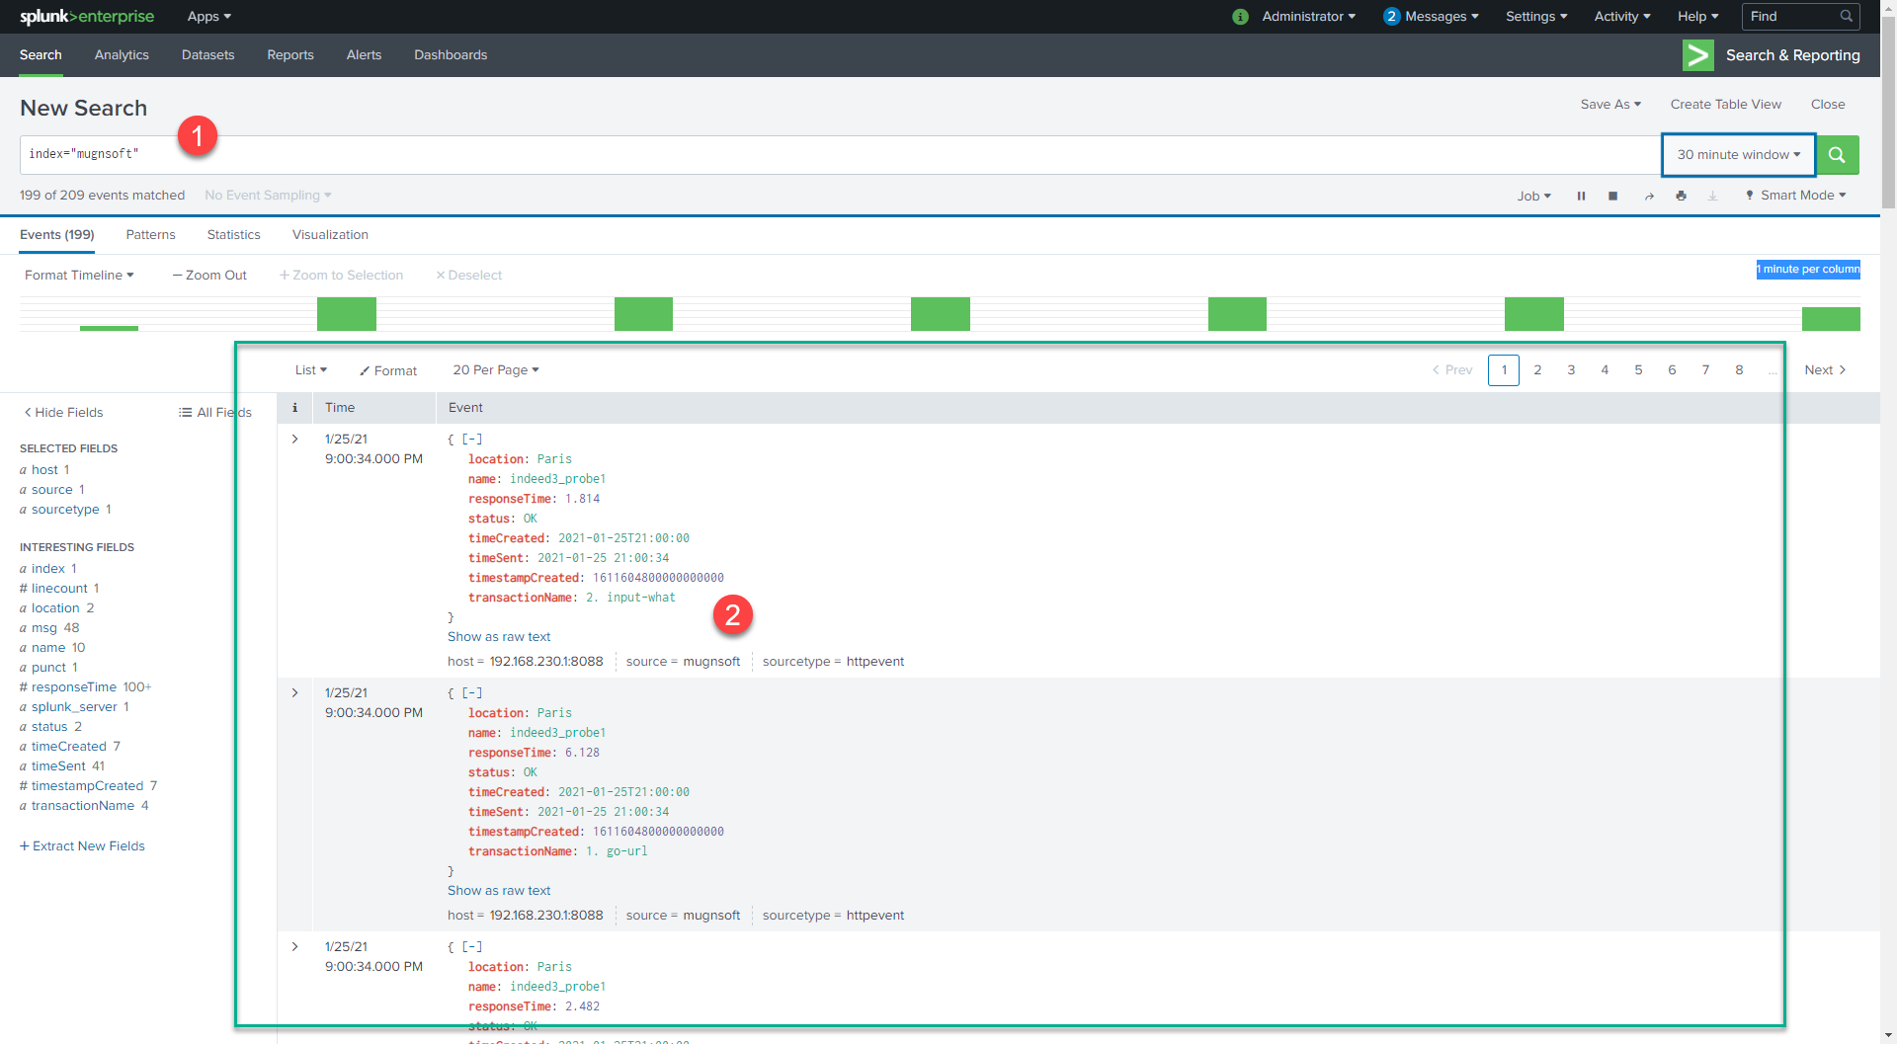Click the search query input field
The width and height of the screenshot is (1897, 1044).
tap(840, 155)
